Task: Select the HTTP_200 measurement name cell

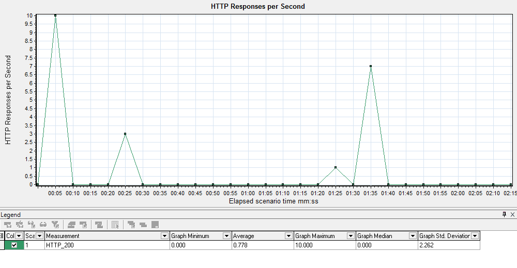Action: tap(107, 245)
